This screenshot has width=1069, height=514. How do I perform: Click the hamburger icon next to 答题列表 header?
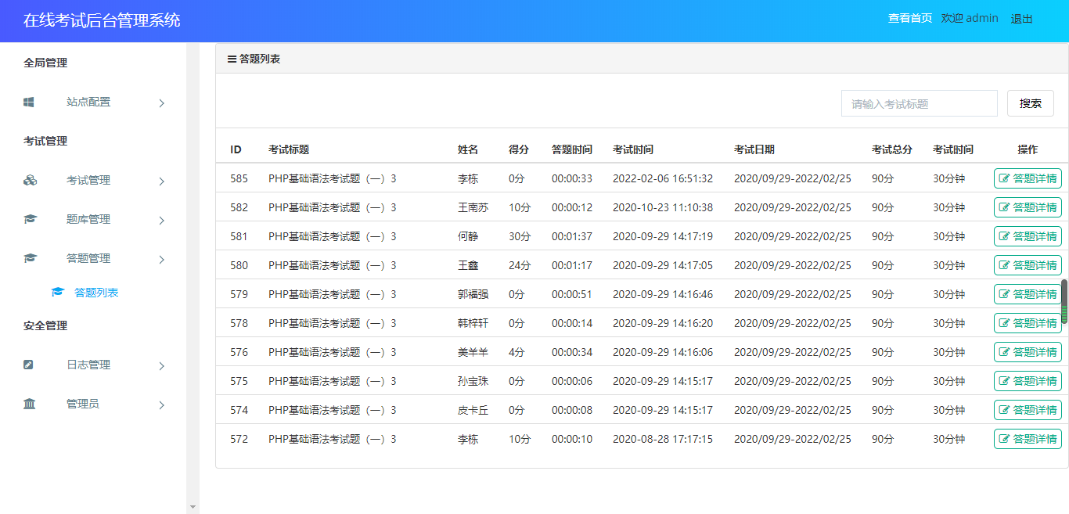coord(232,59)
